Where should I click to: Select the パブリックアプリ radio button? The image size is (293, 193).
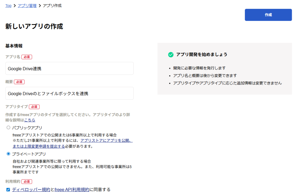[x=8, y=128]
